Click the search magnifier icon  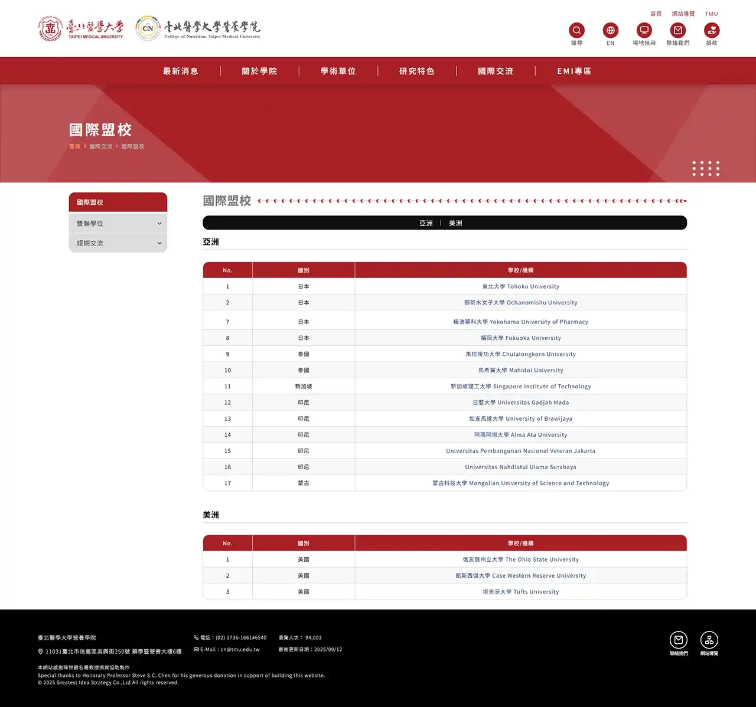coord(576,30)
